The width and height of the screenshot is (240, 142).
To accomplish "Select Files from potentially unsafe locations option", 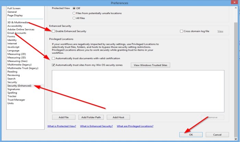I will [x=74, y=13].
